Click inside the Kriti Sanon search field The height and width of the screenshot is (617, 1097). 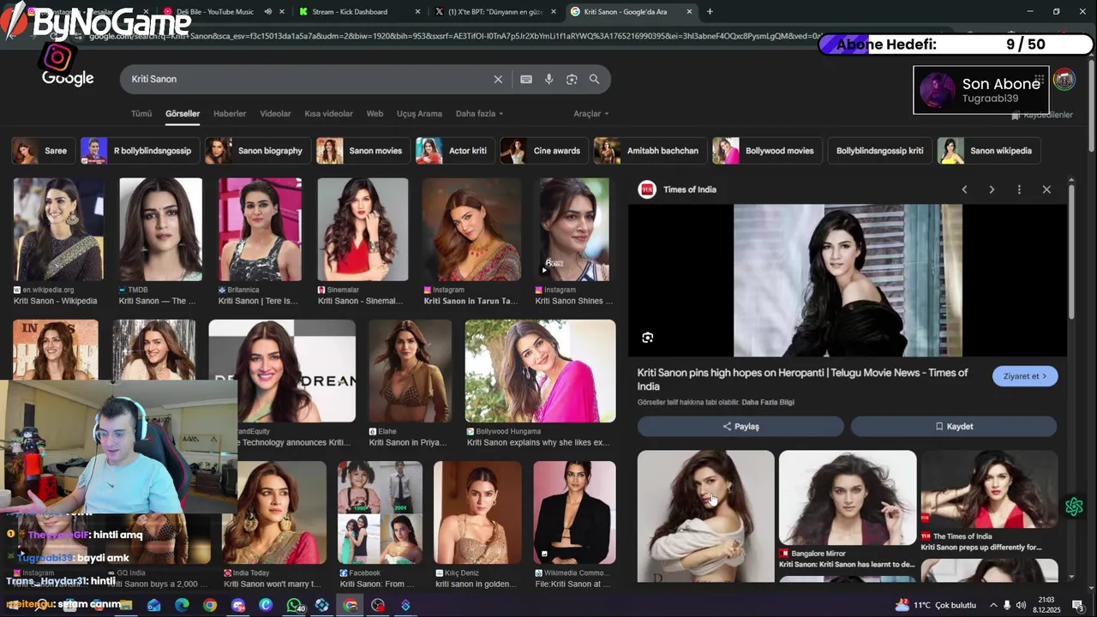click(x=309, y=79)
